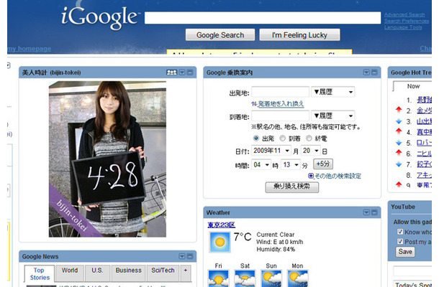Viewport: 439px width, 287px height.
Task: Minimize the bijin-tokei gadget
Action: (x=190, y=72)
